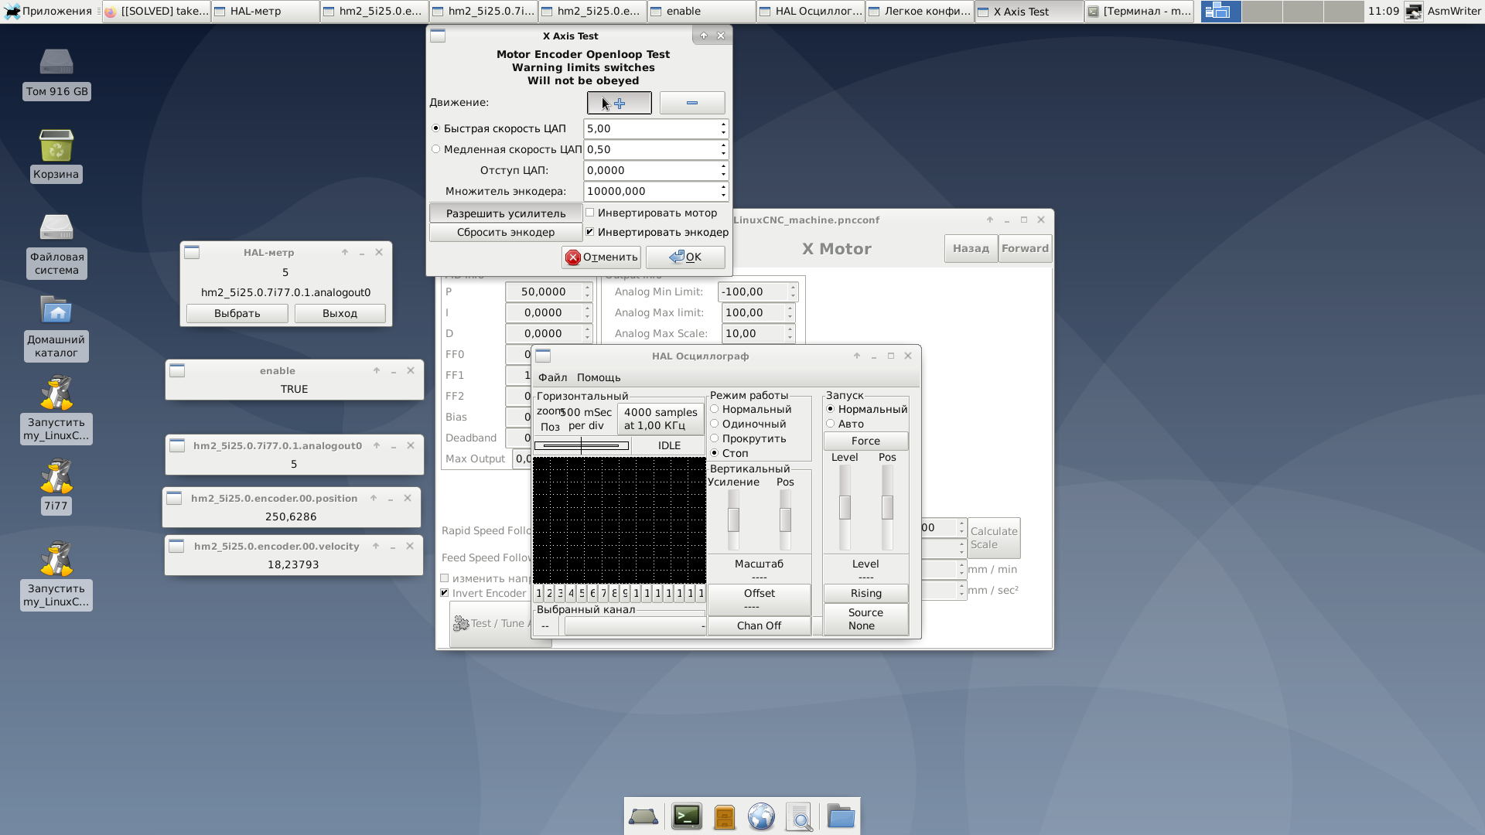Click the minus jog movement button
Screen dimensions: 1485x835
[x=691, y=103]
